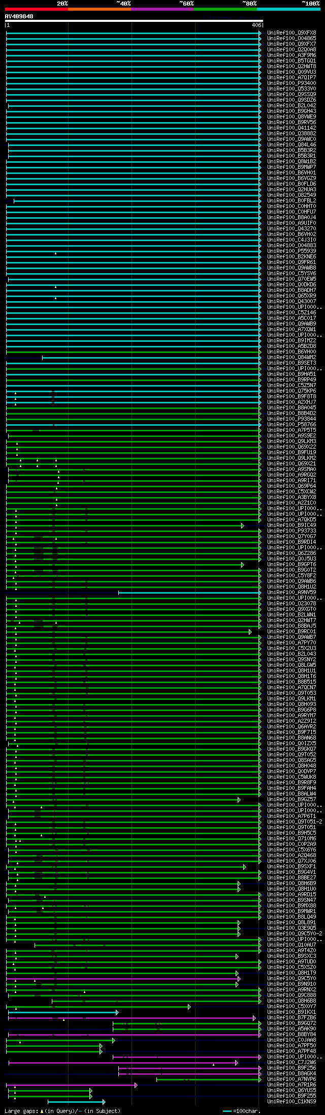Select label UniRef100_Q38882
Screen dimensions: 325x1115
click(291, 133)
